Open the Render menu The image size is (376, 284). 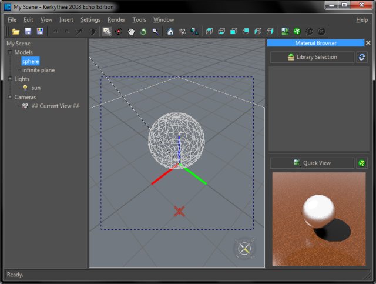point(116,19)
